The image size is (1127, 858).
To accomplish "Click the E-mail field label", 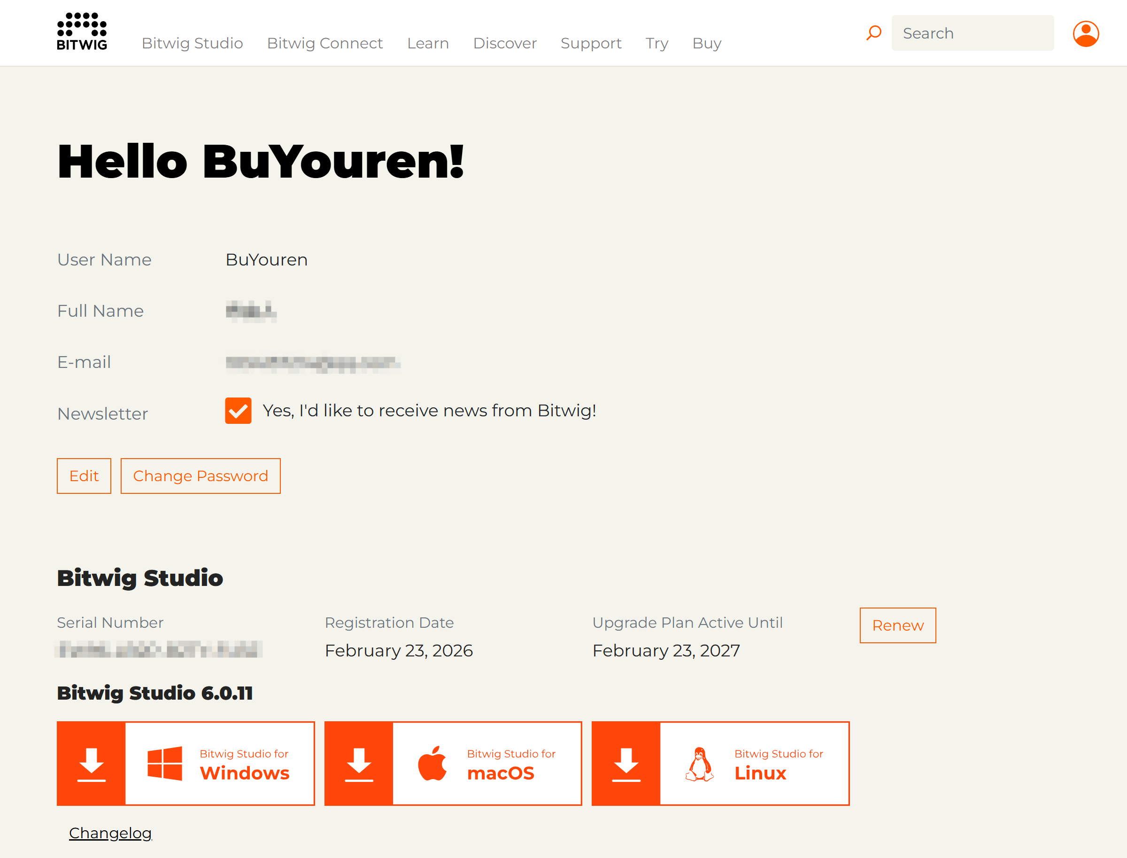I will 84,362.
